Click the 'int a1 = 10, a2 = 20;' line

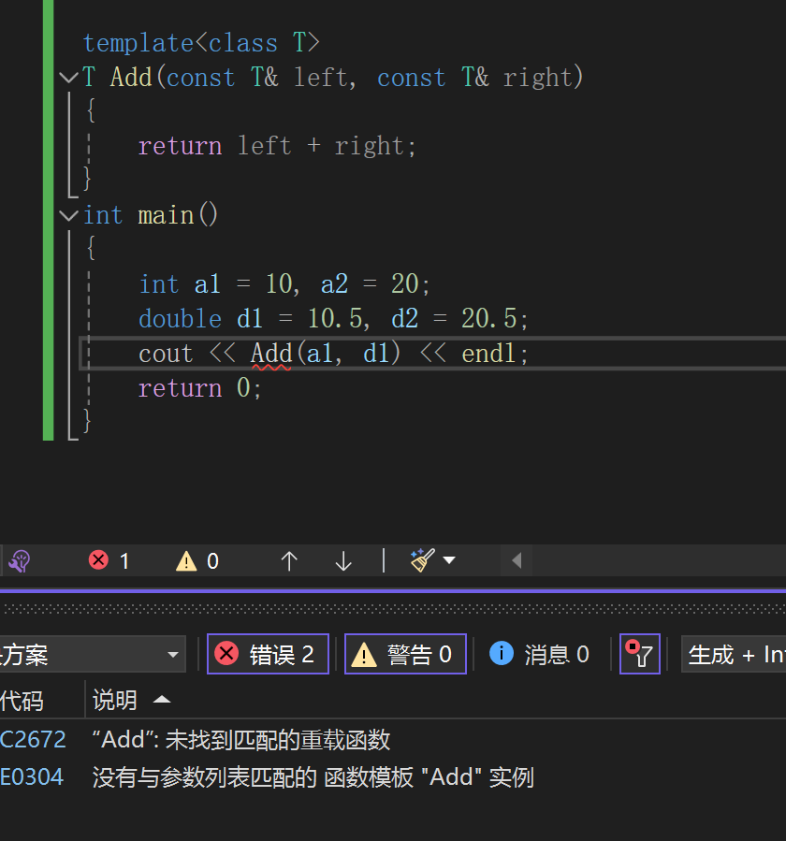click(x=284, y=284)
